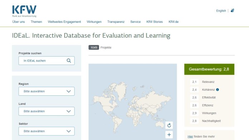Open the Wirkungen menu

[94, 22]
